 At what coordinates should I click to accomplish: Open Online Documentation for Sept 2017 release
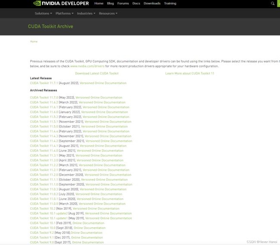pyautogui.click(x=88, y=242)
